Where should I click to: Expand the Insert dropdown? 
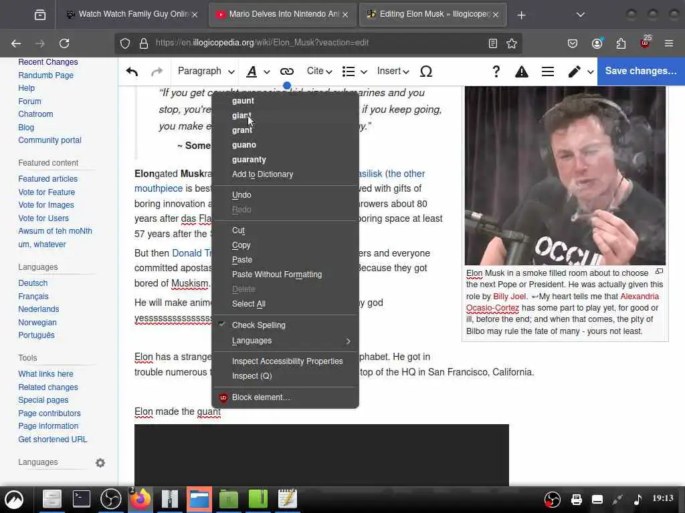[393, 71]
